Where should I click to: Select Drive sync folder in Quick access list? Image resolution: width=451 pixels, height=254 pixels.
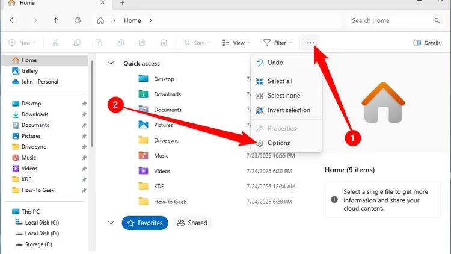[x=159, y=140]
